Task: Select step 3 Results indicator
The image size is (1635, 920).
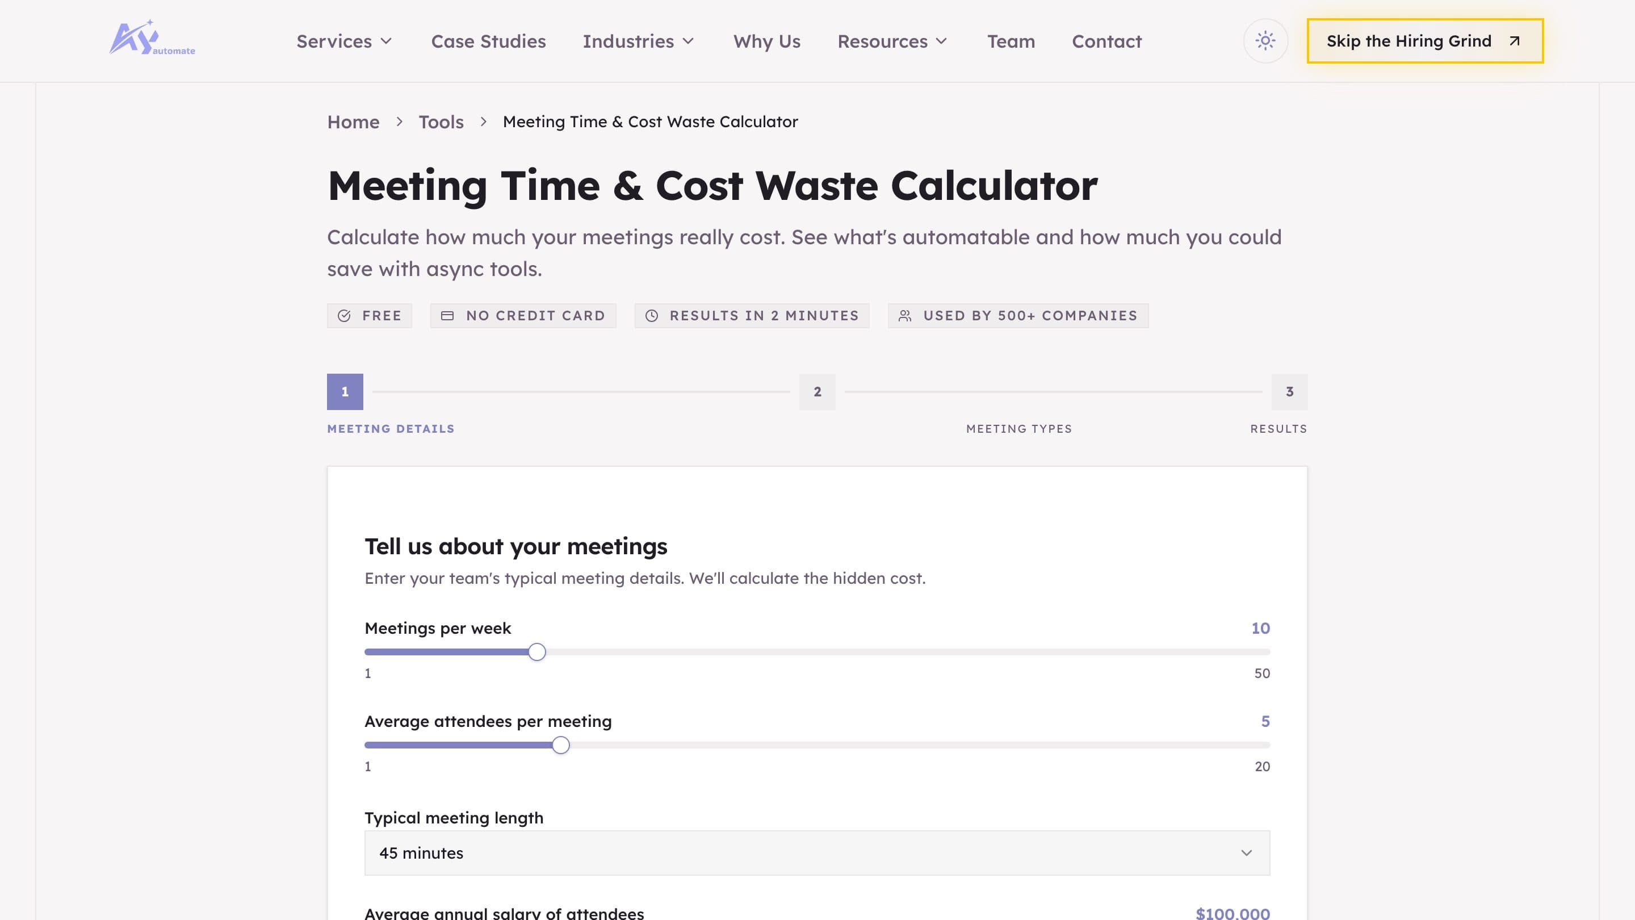Action: [x=1289, y=392]
